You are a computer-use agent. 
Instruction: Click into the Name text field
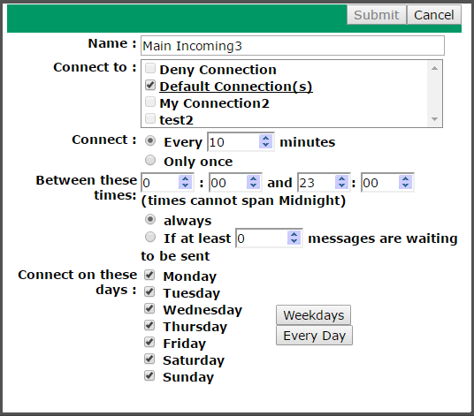coord(293,46)
